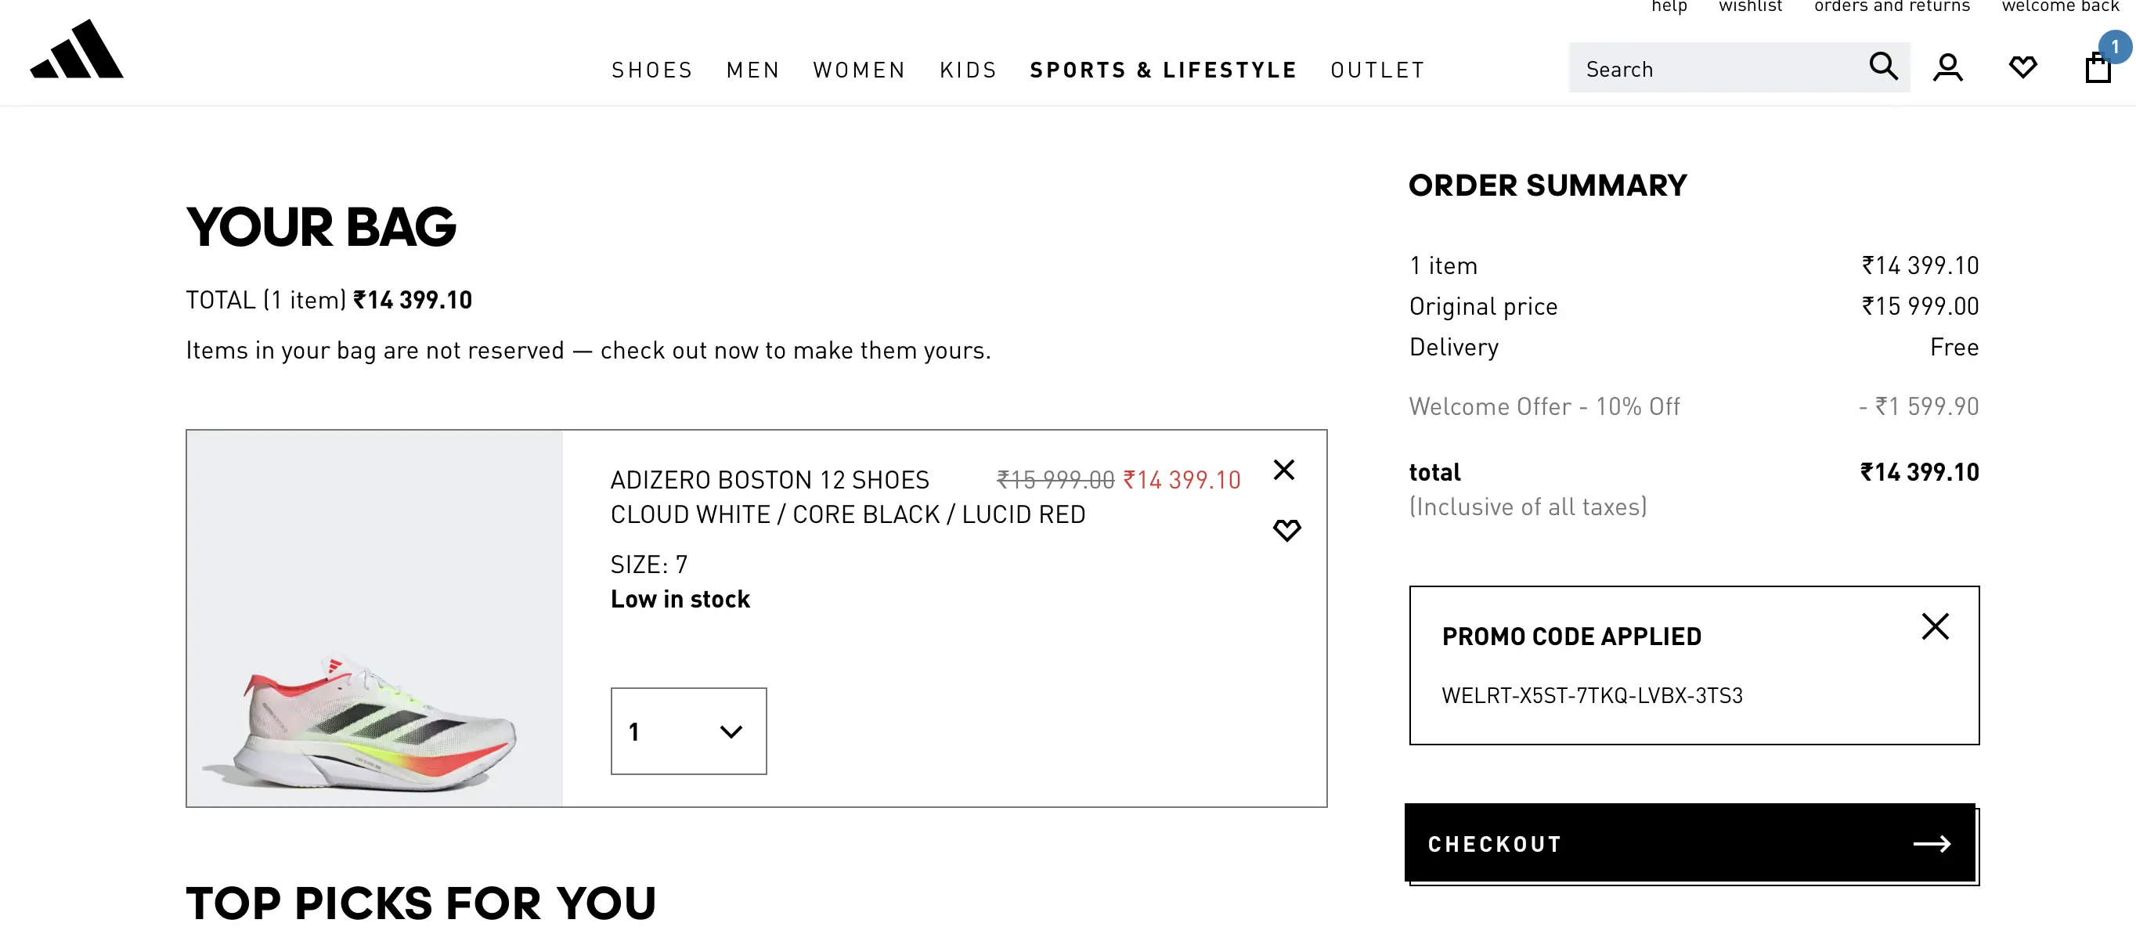The image size is (2136, 952).
Task: Add Adizero Boston 12 to wishlist
Action: (1286, 530)
